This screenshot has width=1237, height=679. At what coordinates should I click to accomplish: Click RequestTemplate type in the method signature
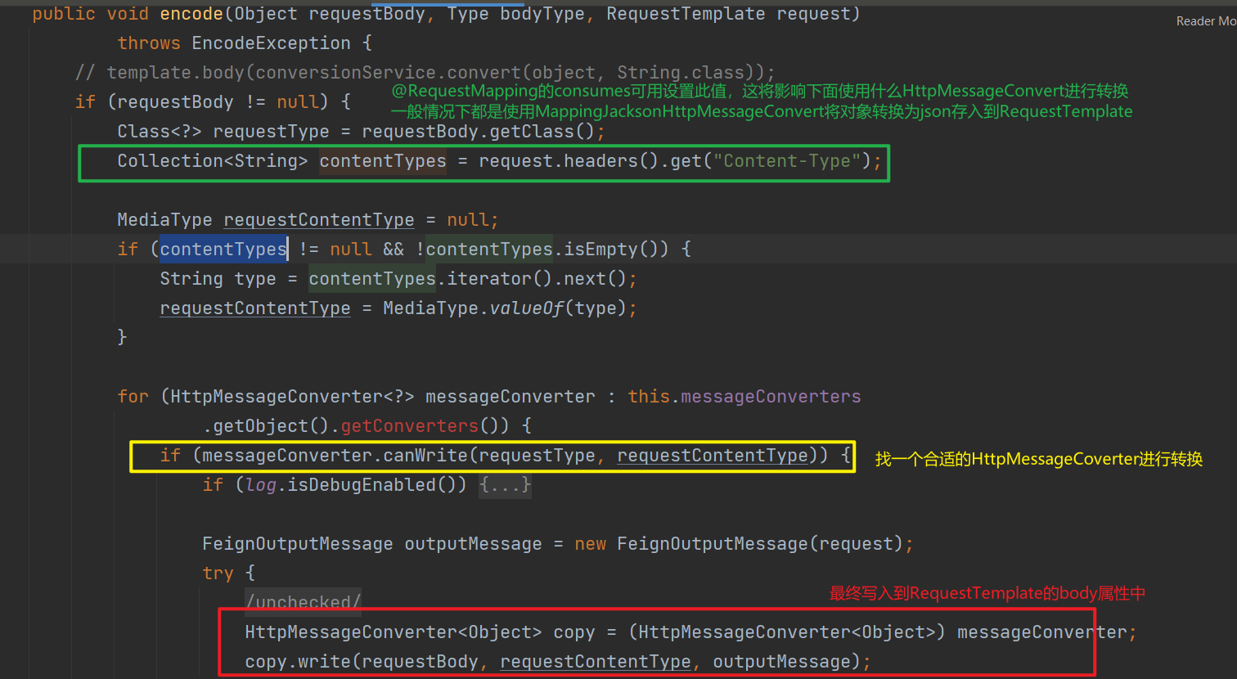pyautogui.click(x=686, y=14)
